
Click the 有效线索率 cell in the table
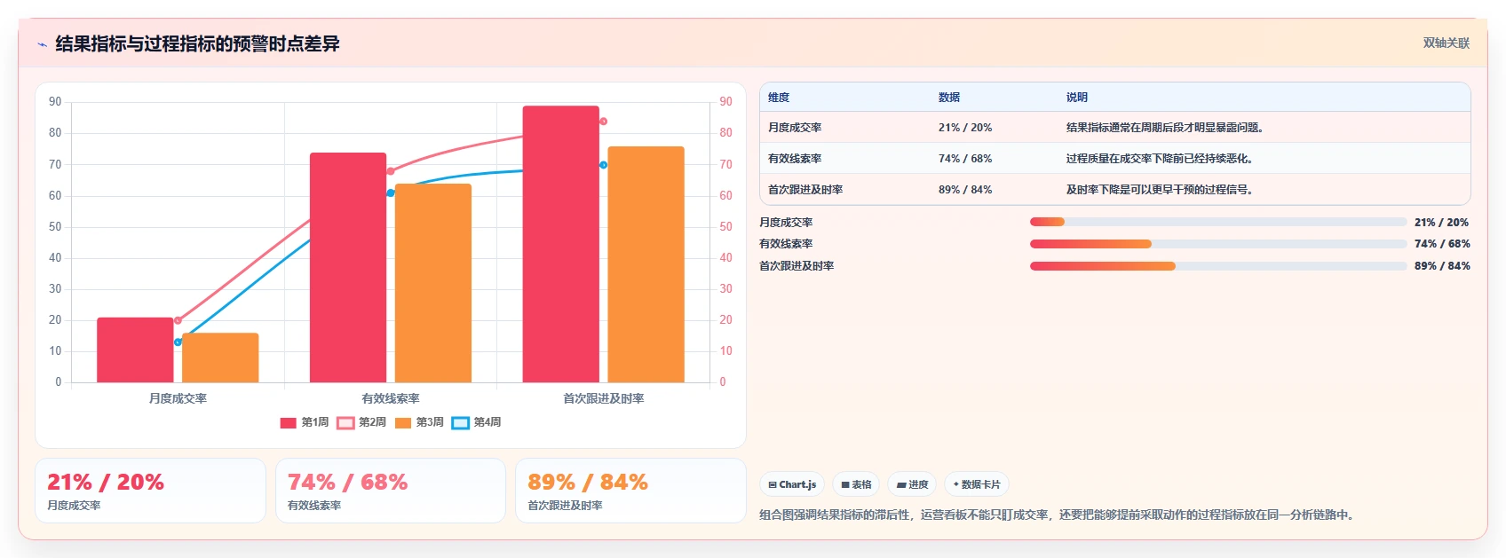point(795,159)
